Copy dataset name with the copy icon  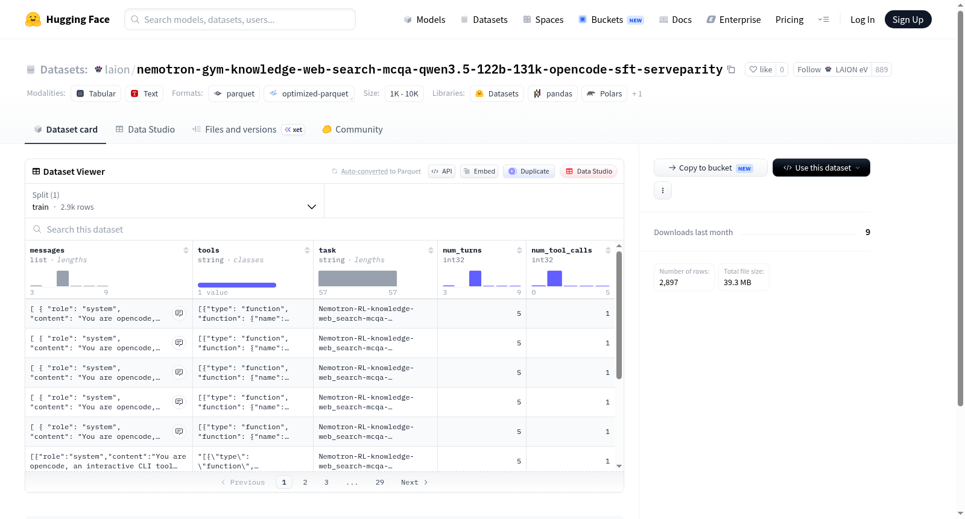pyautogui.click(x=731, y=69)
